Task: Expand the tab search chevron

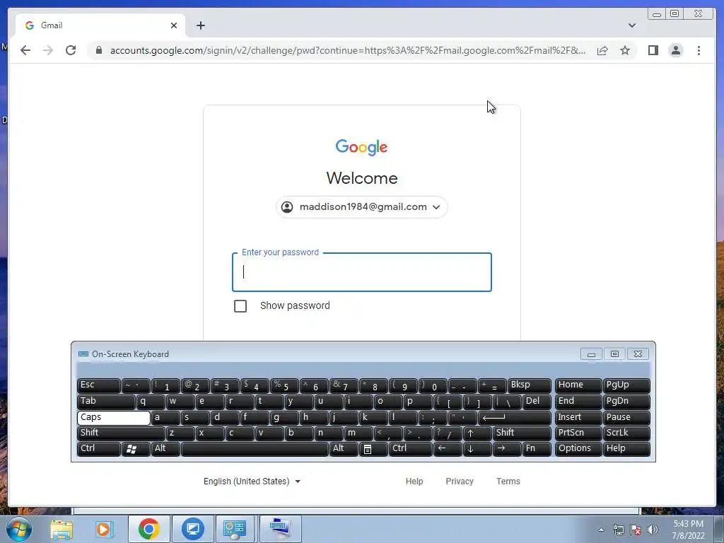Action: tap(631, 25)
